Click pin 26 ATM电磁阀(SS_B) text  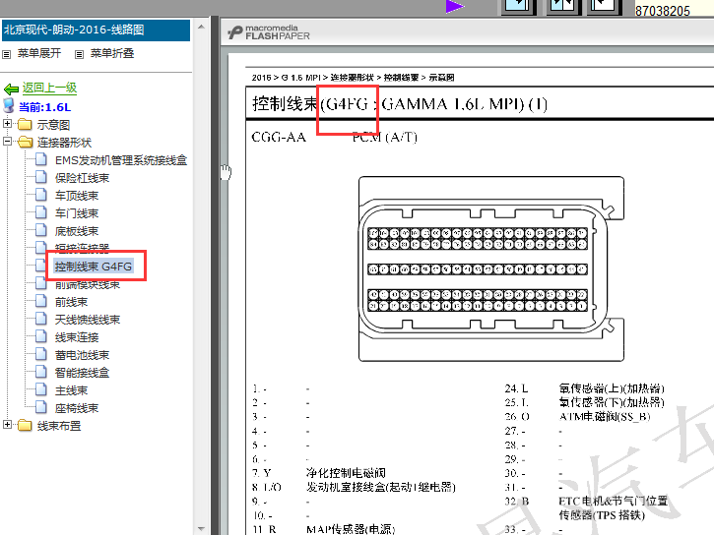coord(605,417)
